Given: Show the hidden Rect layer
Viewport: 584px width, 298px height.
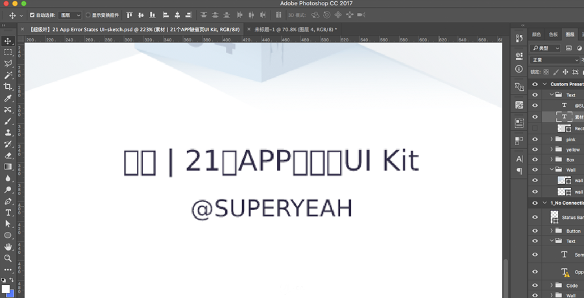Looking at the screenshot, I should point(535,128).
